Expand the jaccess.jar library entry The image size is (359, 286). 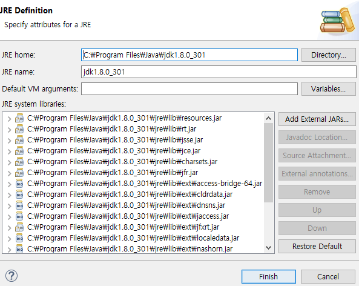[x=9, y=217]
